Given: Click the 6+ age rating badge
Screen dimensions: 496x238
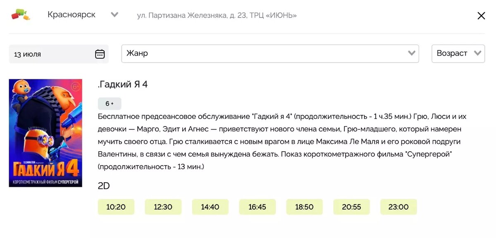Looking at the screenshot, I should (109, 103).
